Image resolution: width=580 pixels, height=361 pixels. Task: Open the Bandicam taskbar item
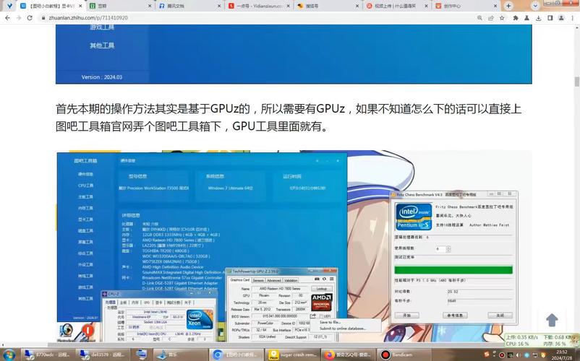click(404, 355)
